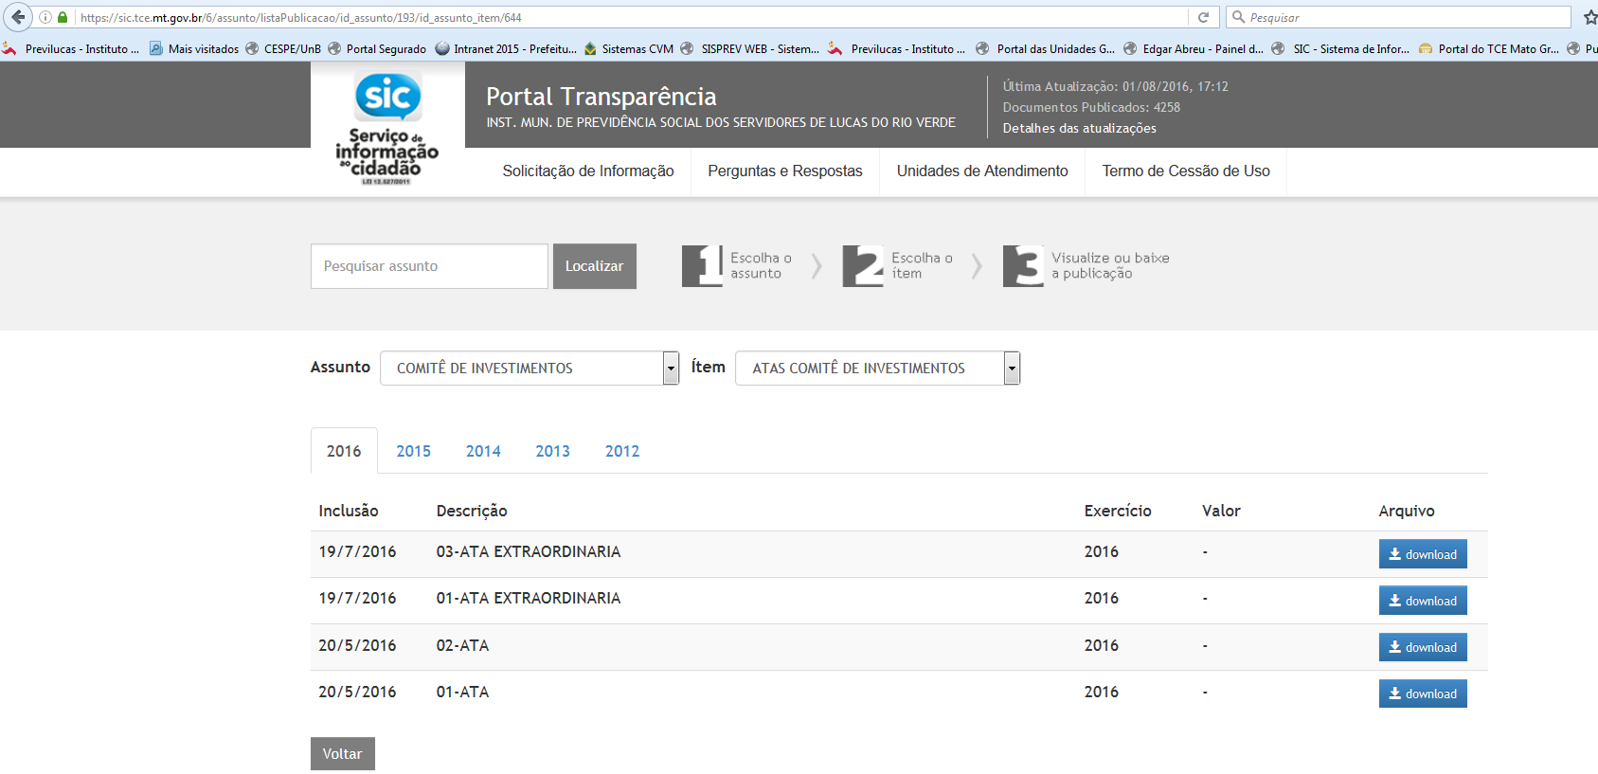Open Perguntas e Respostas menu item
Image resolution: width=1598 pixels, height=774 pixels.
(x=784, y=171)
